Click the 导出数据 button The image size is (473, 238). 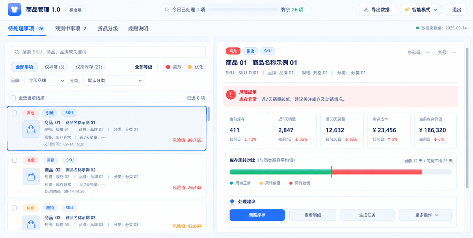pyautogui.click(x=377, y=10)
